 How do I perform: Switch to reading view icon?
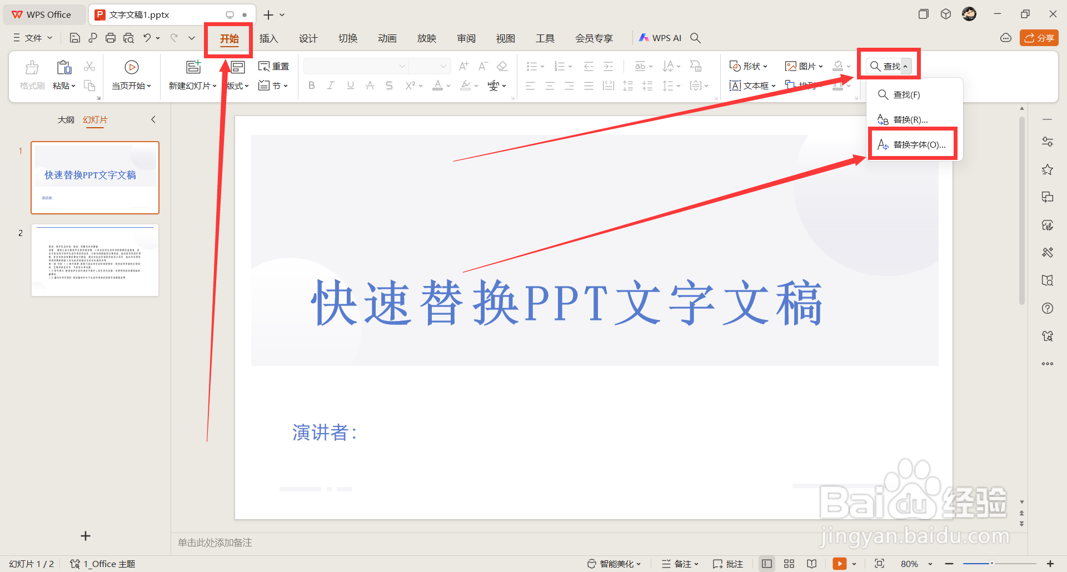click(812, 564)
